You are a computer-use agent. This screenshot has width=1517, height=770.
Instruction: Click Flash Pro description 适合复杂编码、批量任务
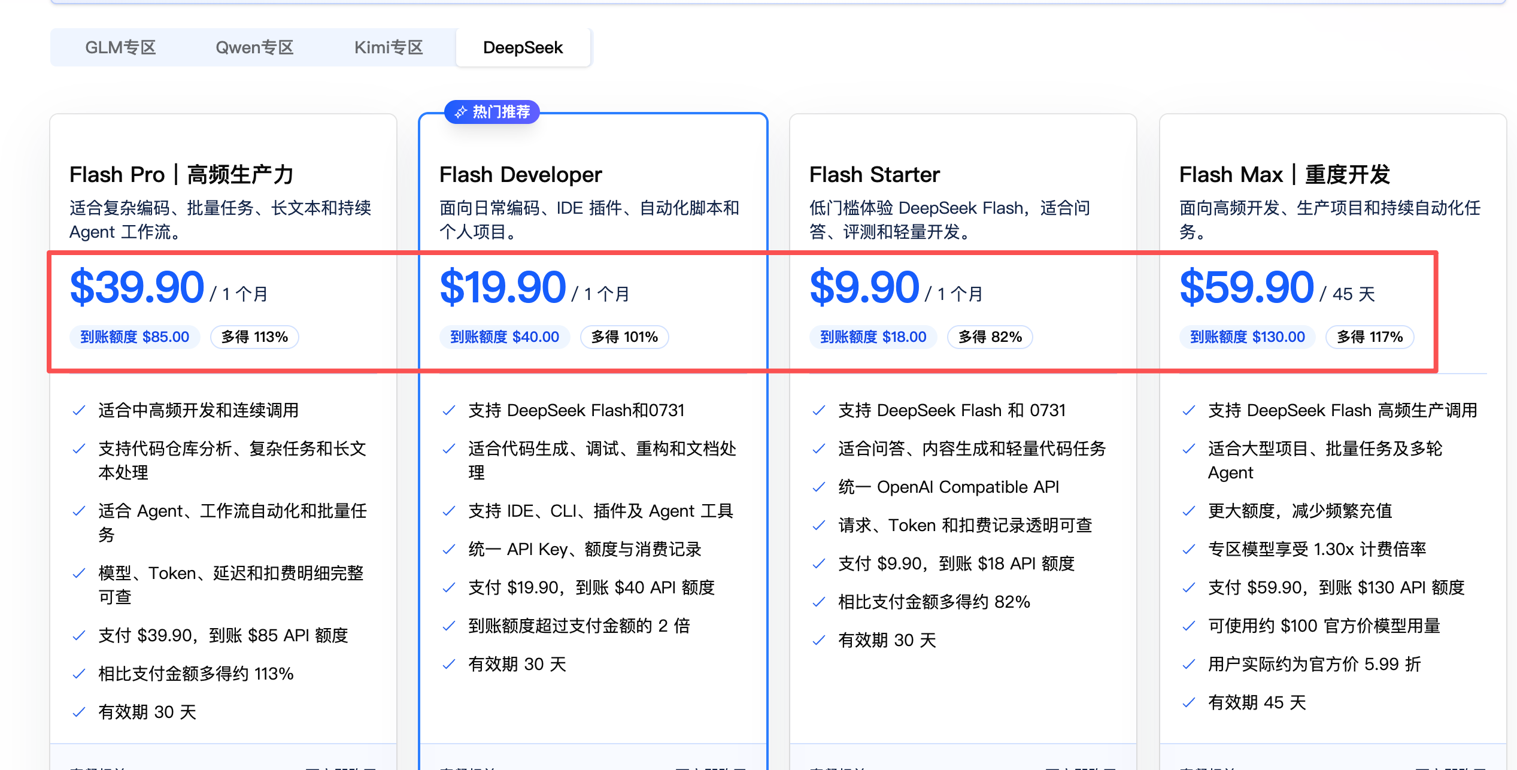(220, 220)
